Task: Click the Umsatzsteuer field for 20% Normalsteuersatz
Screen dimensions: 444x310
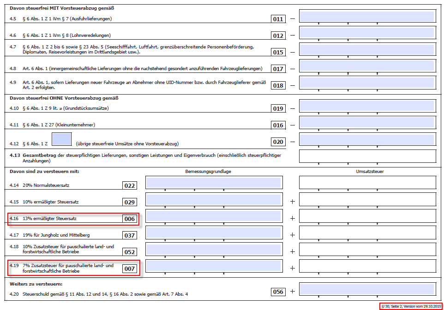Action: [x=367, y=183]
